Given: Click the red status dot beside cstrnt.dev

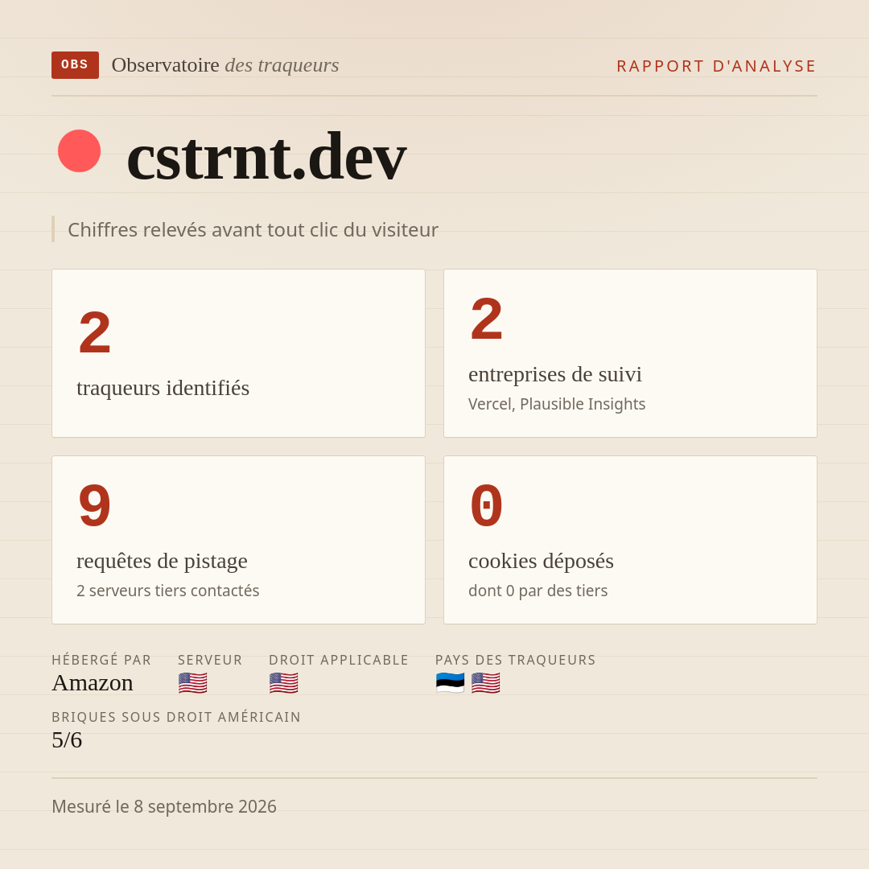Looking at the screenshot, I should 79,150.
